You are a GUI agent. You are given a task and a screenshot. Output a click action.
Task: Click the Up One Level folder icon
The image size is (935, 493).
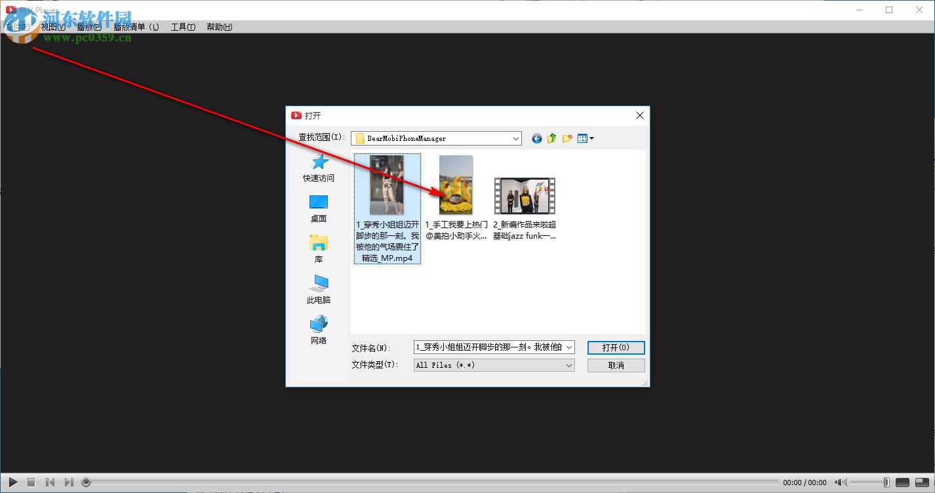(x=551, y=138)
